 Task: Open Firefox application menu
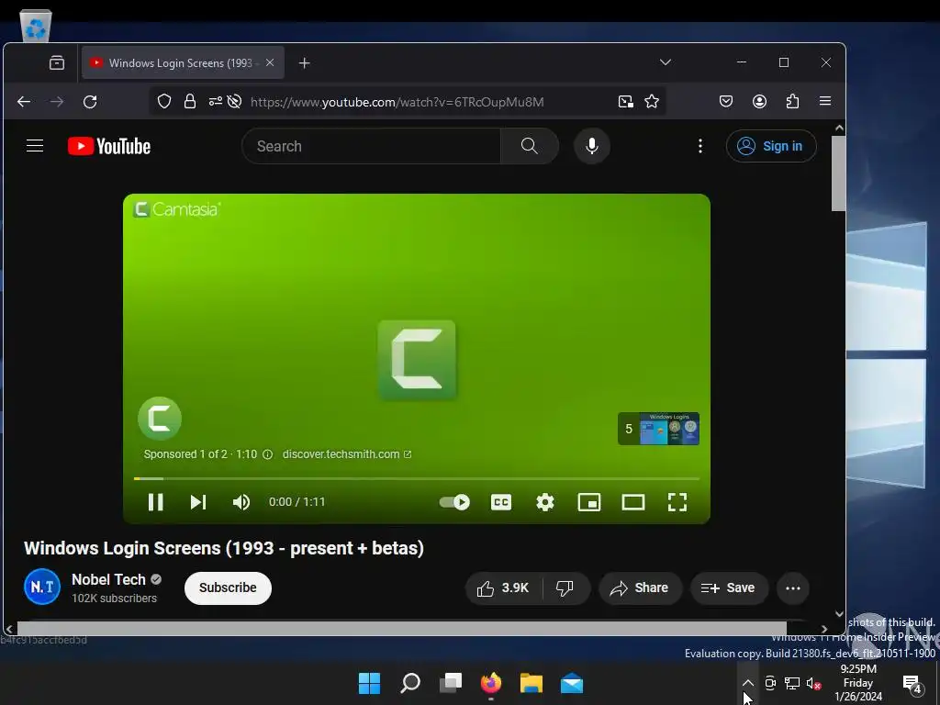(x=825, y=101)
